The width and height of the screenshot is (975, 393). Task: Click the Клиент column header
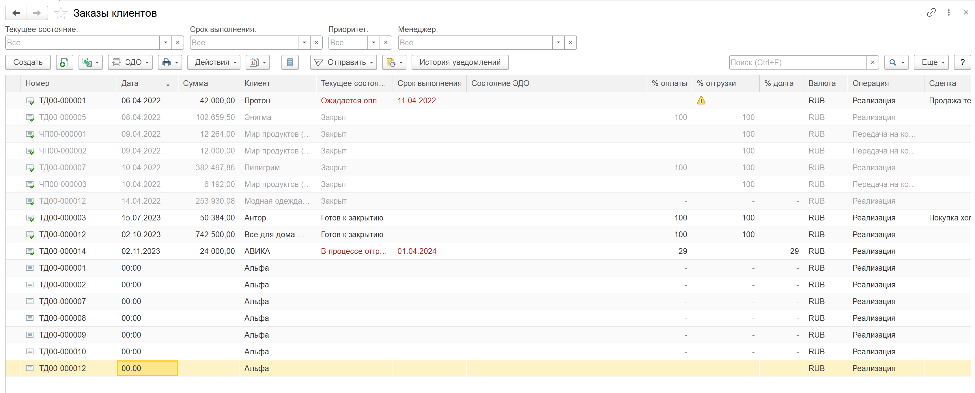tap(278, 83)
